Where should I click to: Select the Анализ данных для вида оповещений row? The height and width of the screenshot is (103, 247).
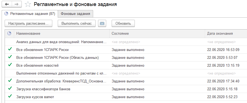click(x=126, y=42)
